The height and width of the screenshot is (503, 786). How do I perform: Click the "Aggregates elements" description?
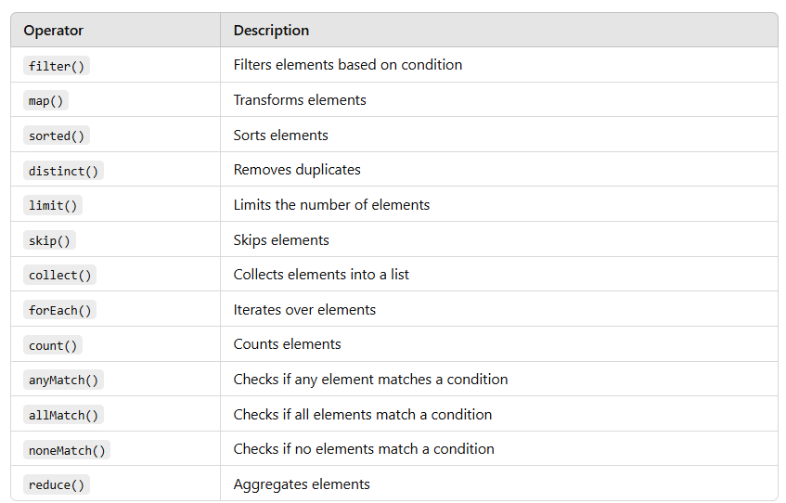pyautogui.click(x=302, y=484)
